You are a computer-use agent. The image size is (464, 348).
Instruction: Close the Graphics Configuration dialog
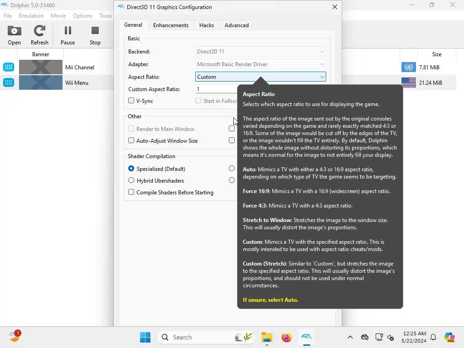tap(335, 7)
